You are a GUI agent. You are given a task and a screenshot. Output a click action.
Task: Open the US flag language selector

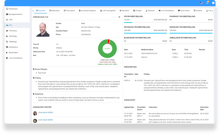point(201,3)
